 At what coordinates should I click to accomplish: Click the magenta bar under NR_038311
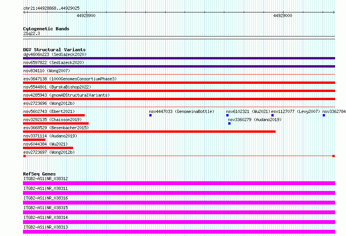pos(179,193)
